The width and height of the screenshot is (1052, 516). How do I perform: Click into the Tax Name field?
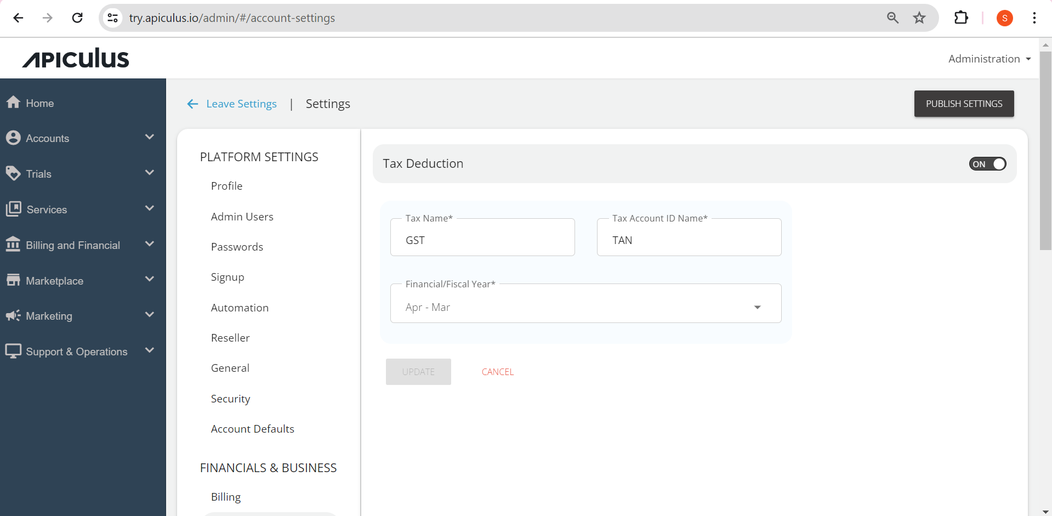click(482, 240)
